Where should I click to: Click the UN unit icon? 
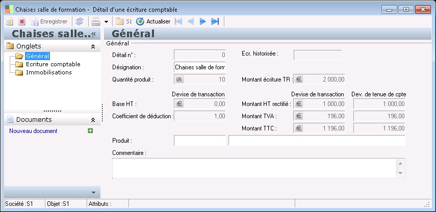coord(179,79)
